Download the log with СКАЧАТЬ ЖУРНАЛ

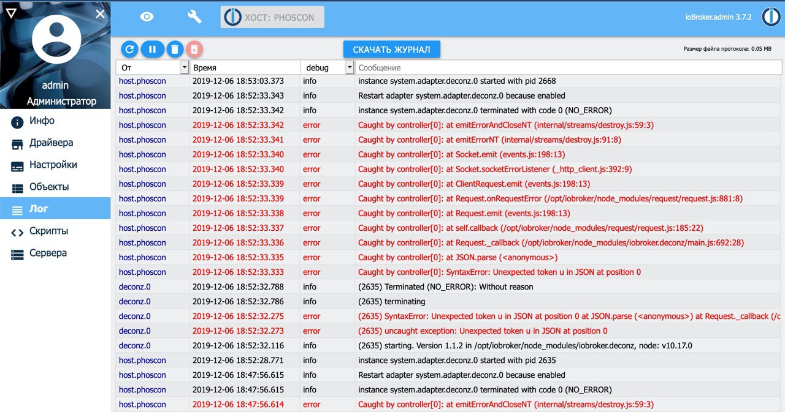[392, 50]
